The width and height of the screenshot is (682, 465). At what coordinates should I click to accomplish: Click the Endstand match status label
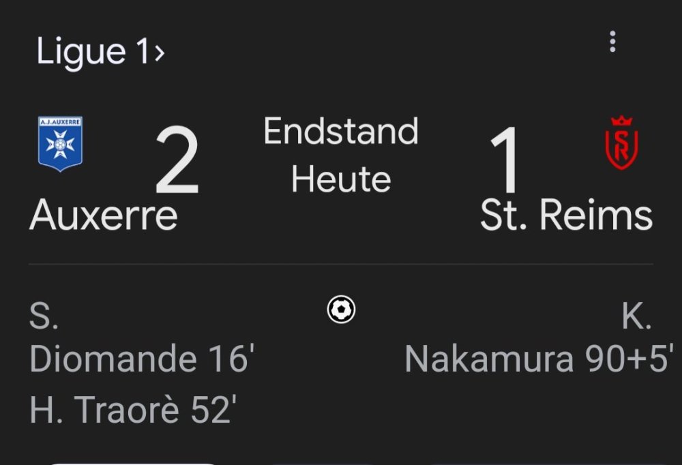(341, 132)
